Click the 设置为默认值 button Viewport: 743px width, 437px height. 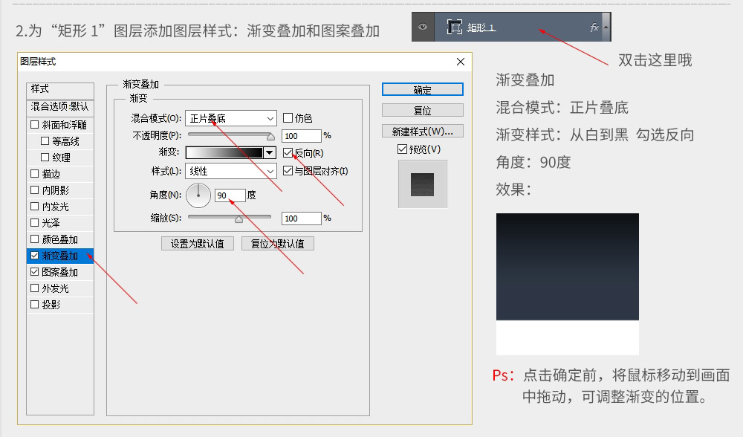(198, 244)
